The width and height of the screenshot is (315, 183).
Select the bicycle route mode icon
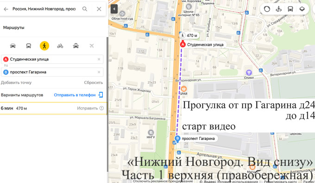(x=60, y=46)
